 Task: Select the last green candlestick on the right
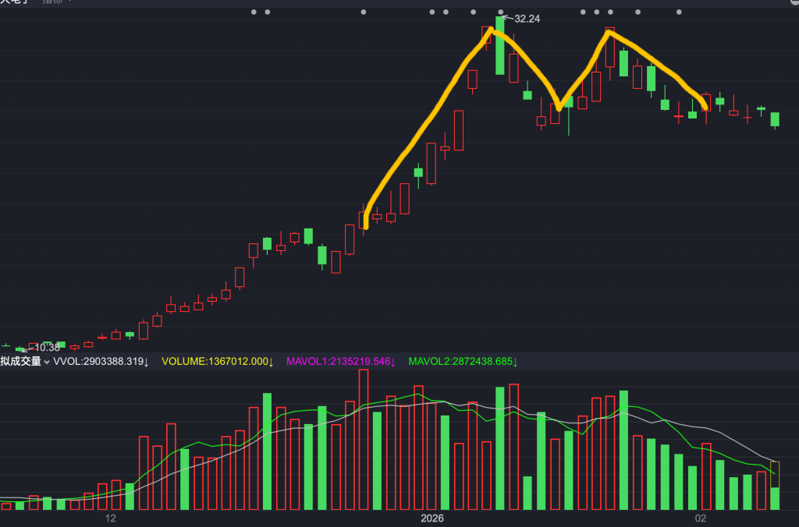[775, 119]
